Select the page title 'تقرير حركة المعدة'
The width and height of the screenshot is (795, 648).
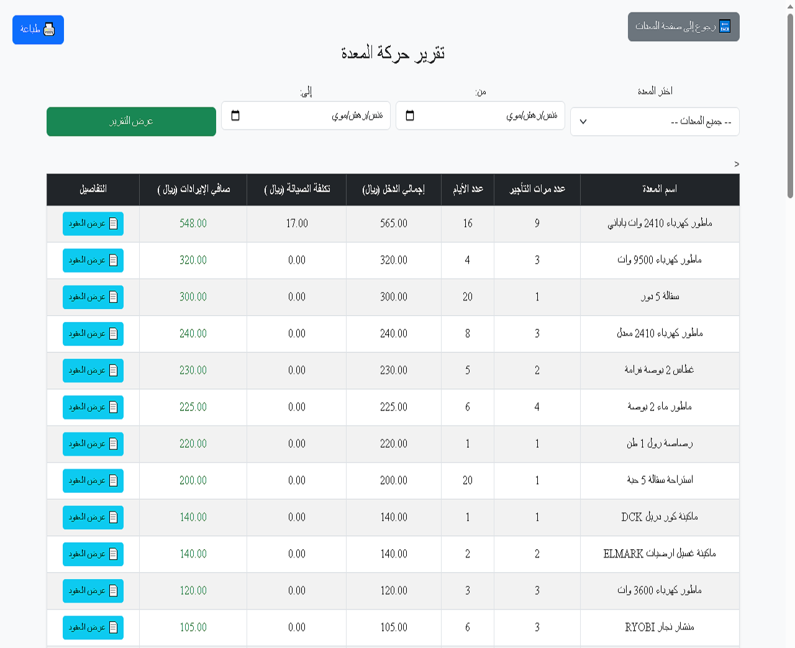click(393, 53)
